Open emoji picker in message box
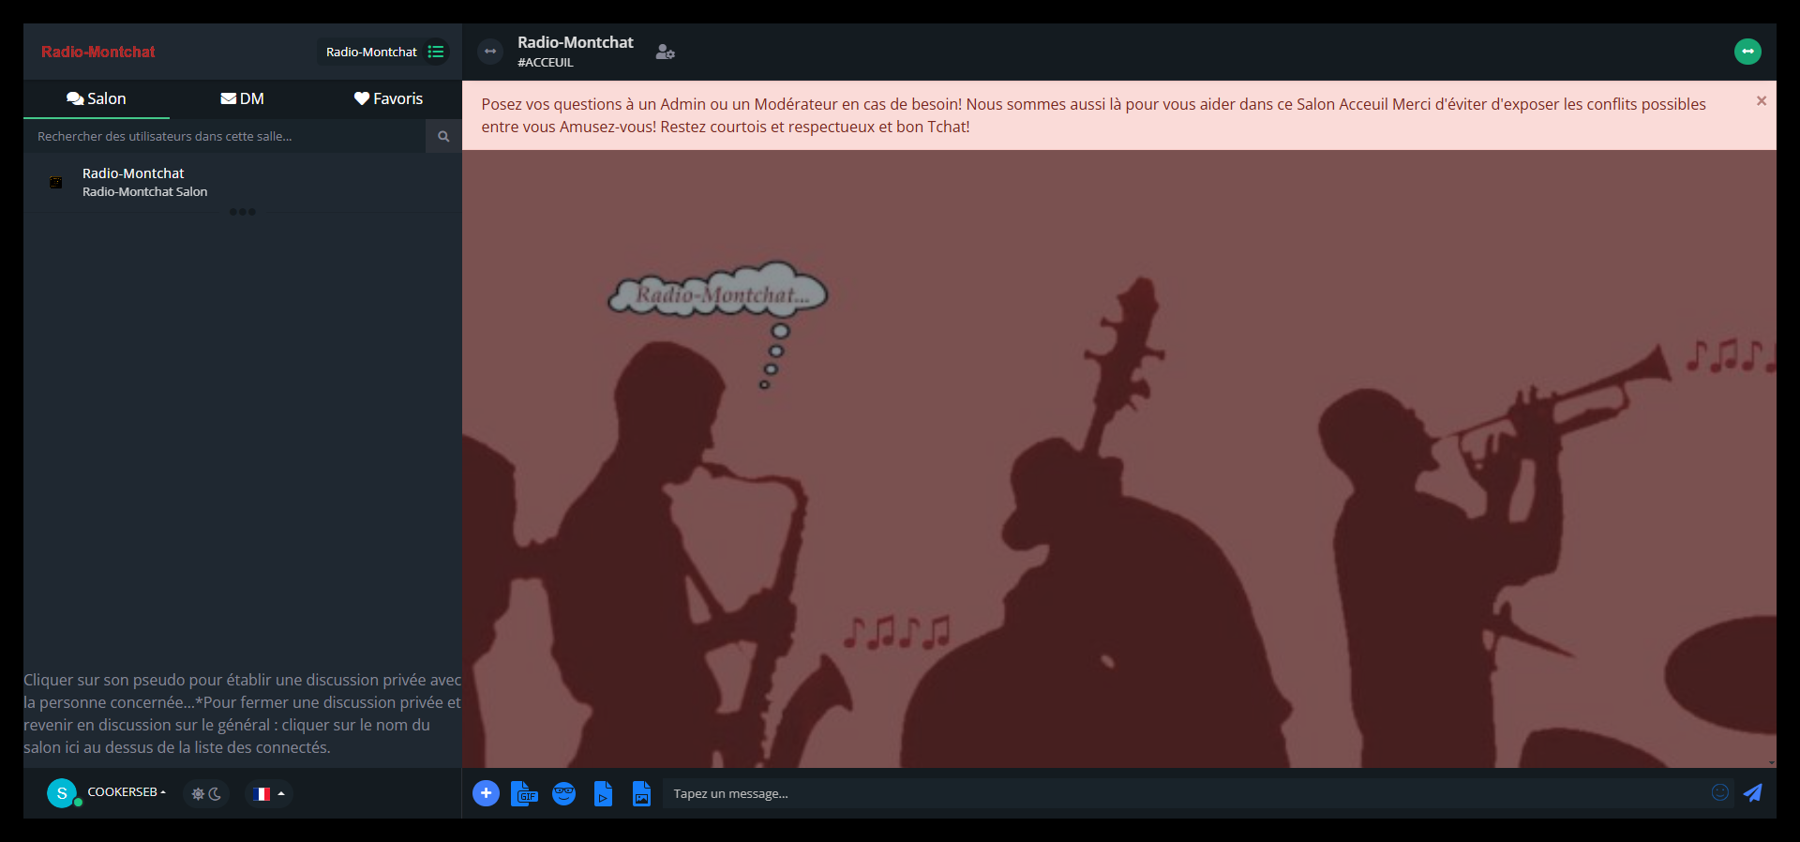The height and width of the screenshot is (842, 1800). coord(1719,793)
